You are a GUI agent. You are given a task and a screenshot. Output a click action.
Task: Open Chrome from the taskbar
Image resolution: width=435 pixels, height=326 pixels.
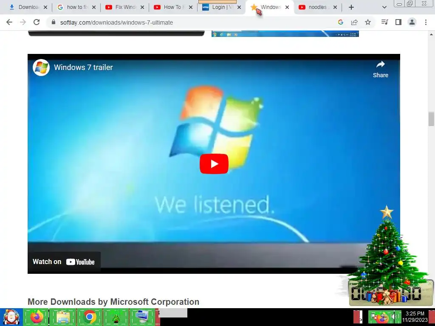tap(90, 317)
